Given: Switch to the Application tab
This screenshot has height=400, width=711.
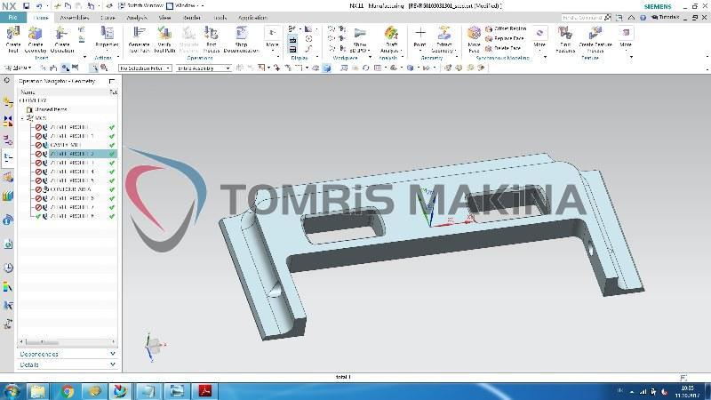Looking at the screenshot, I should point(252,18).
